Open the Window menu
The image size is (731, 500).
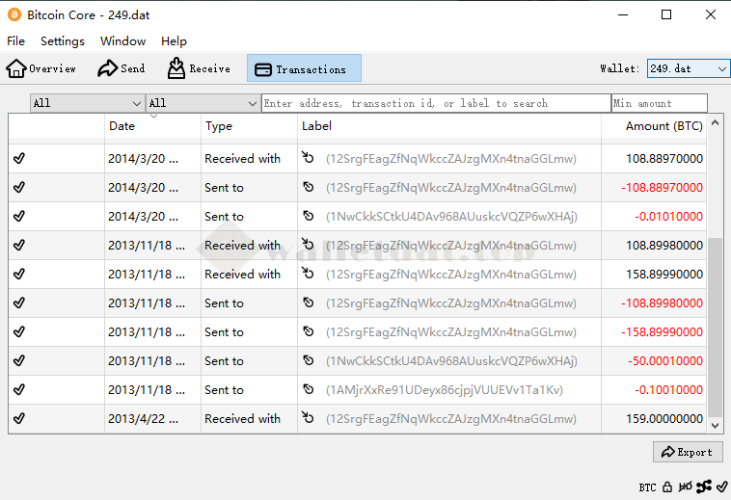coord(122,41)
